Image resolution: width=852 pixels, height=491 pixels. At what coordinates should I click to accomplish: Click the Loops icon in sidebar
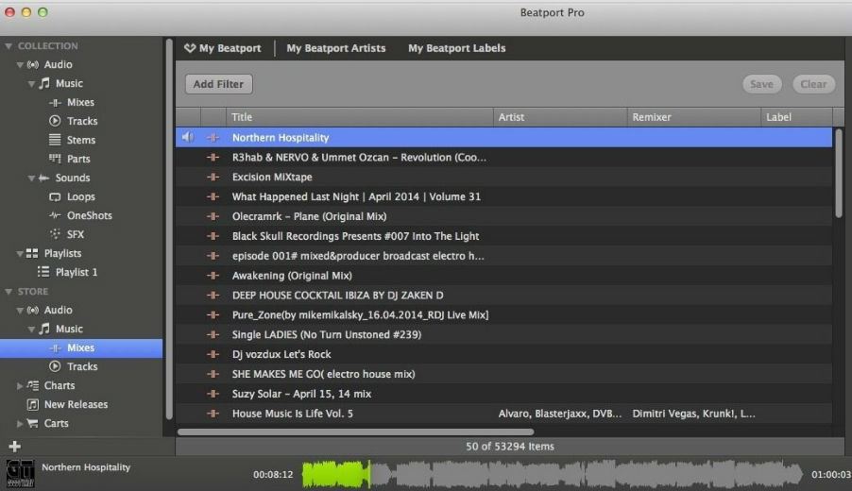tap(55, 196)
